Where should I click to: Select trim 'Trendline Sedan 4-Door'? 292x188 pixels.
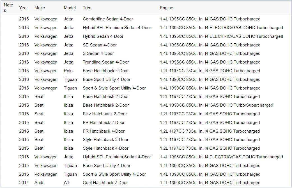point(106,62)
